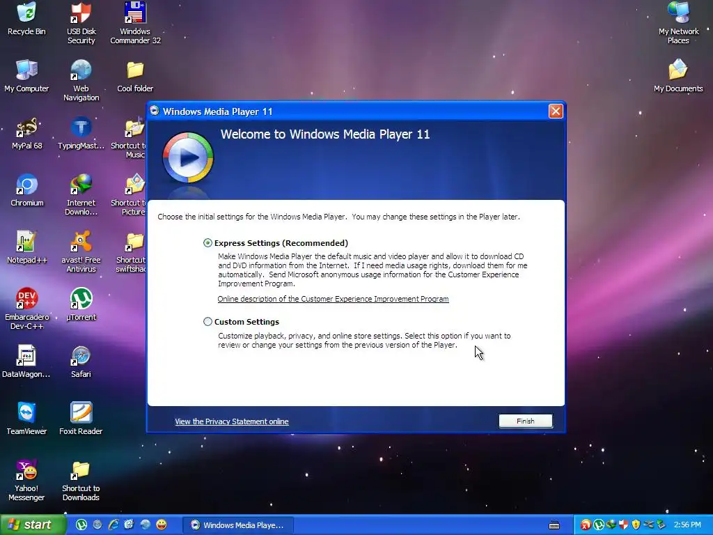Select the Cool folder desktop icon
Image resolution: width=713 pixels, height=535 pixels.
click(135, 76)
